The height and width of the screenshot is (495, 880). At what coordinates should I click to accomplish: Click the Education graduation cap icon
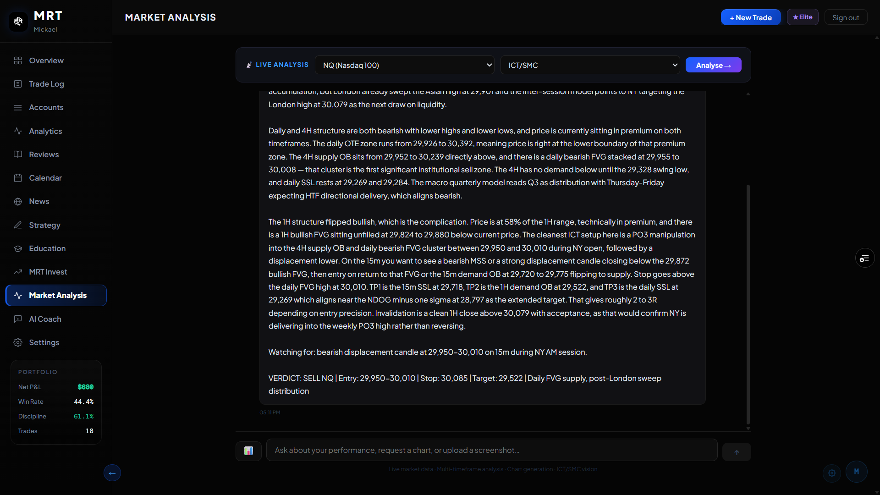(x=18, y=248)
